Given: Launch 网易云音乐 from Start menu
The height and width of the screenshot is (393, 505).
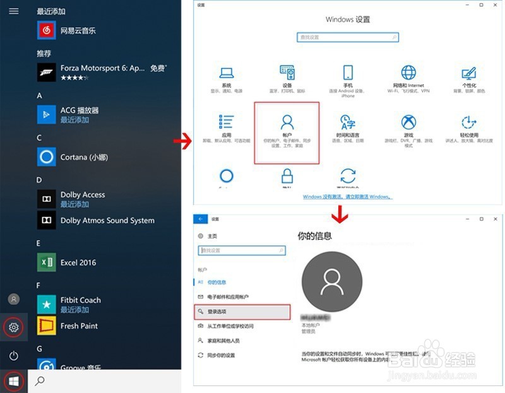Looking at the screenshot, I should 71,30.
